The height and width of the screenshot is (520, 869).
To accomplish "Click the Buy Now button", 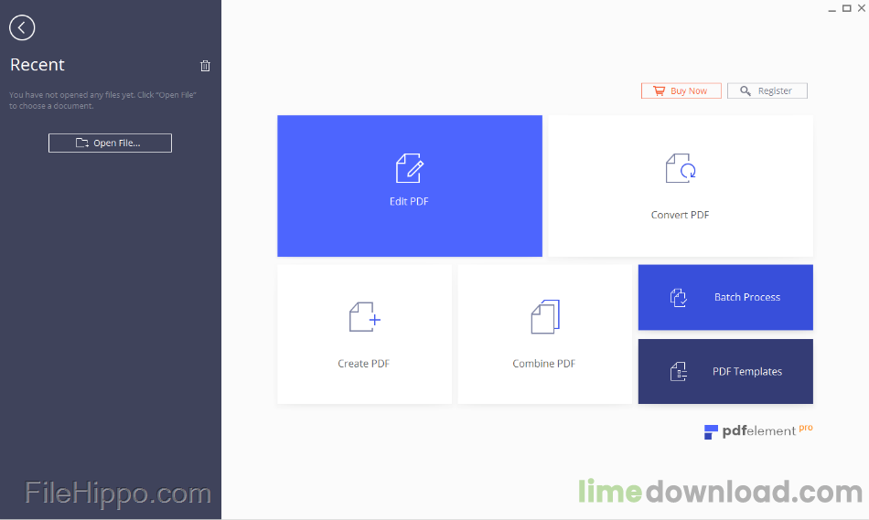I will tap(681, 90).
